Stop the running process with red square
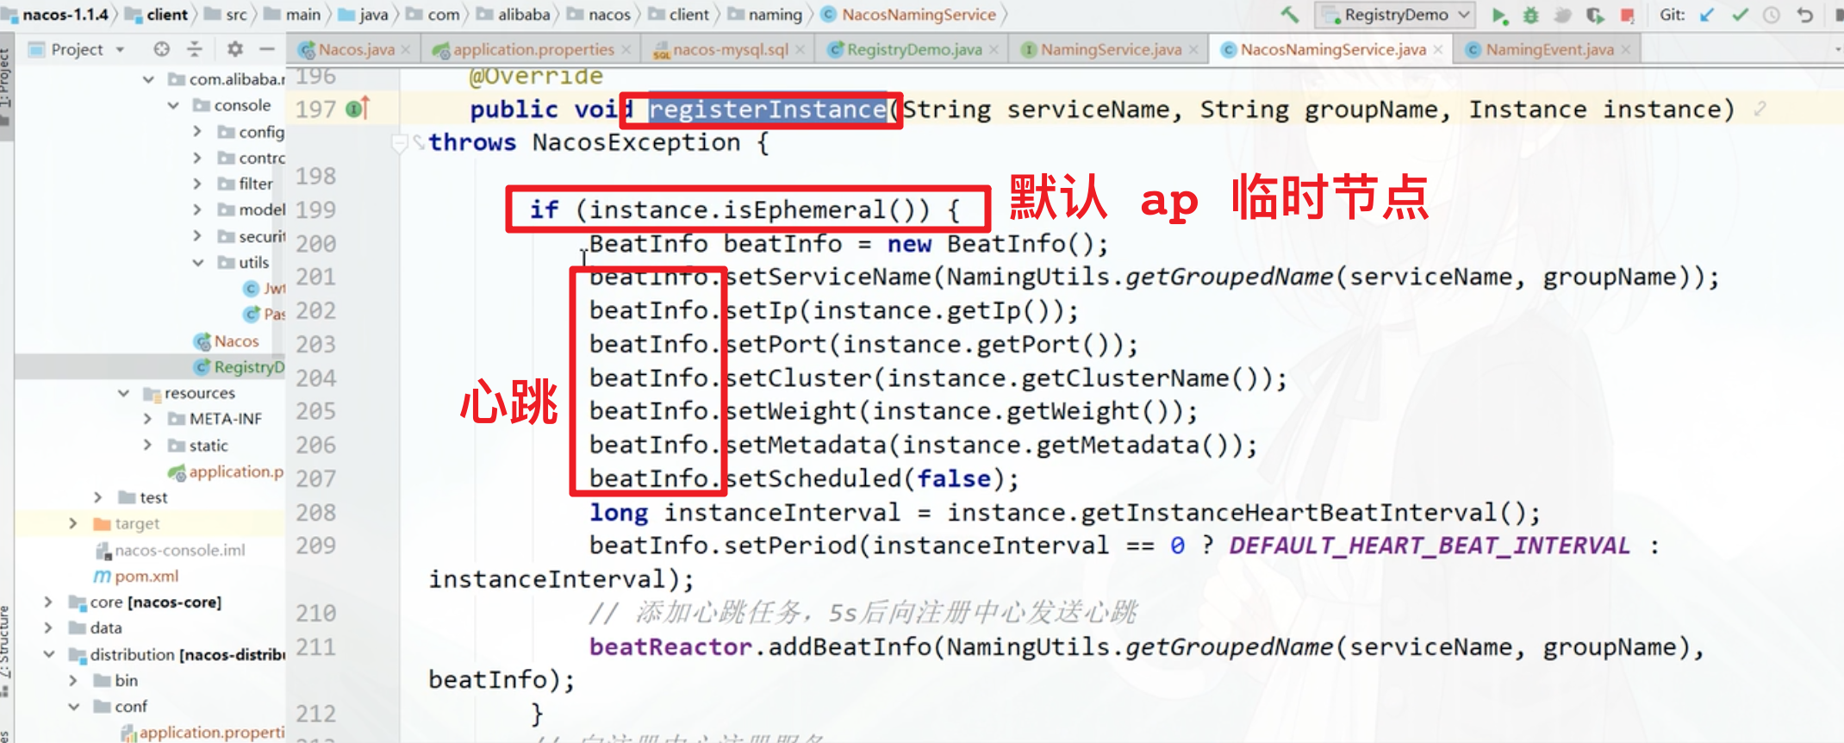 1627,16
